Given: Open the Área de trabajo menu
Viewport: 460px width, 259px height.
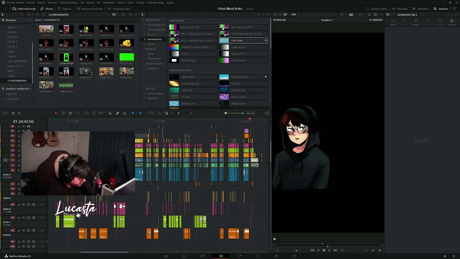Looking at the screenshot, I should [156, 3].
